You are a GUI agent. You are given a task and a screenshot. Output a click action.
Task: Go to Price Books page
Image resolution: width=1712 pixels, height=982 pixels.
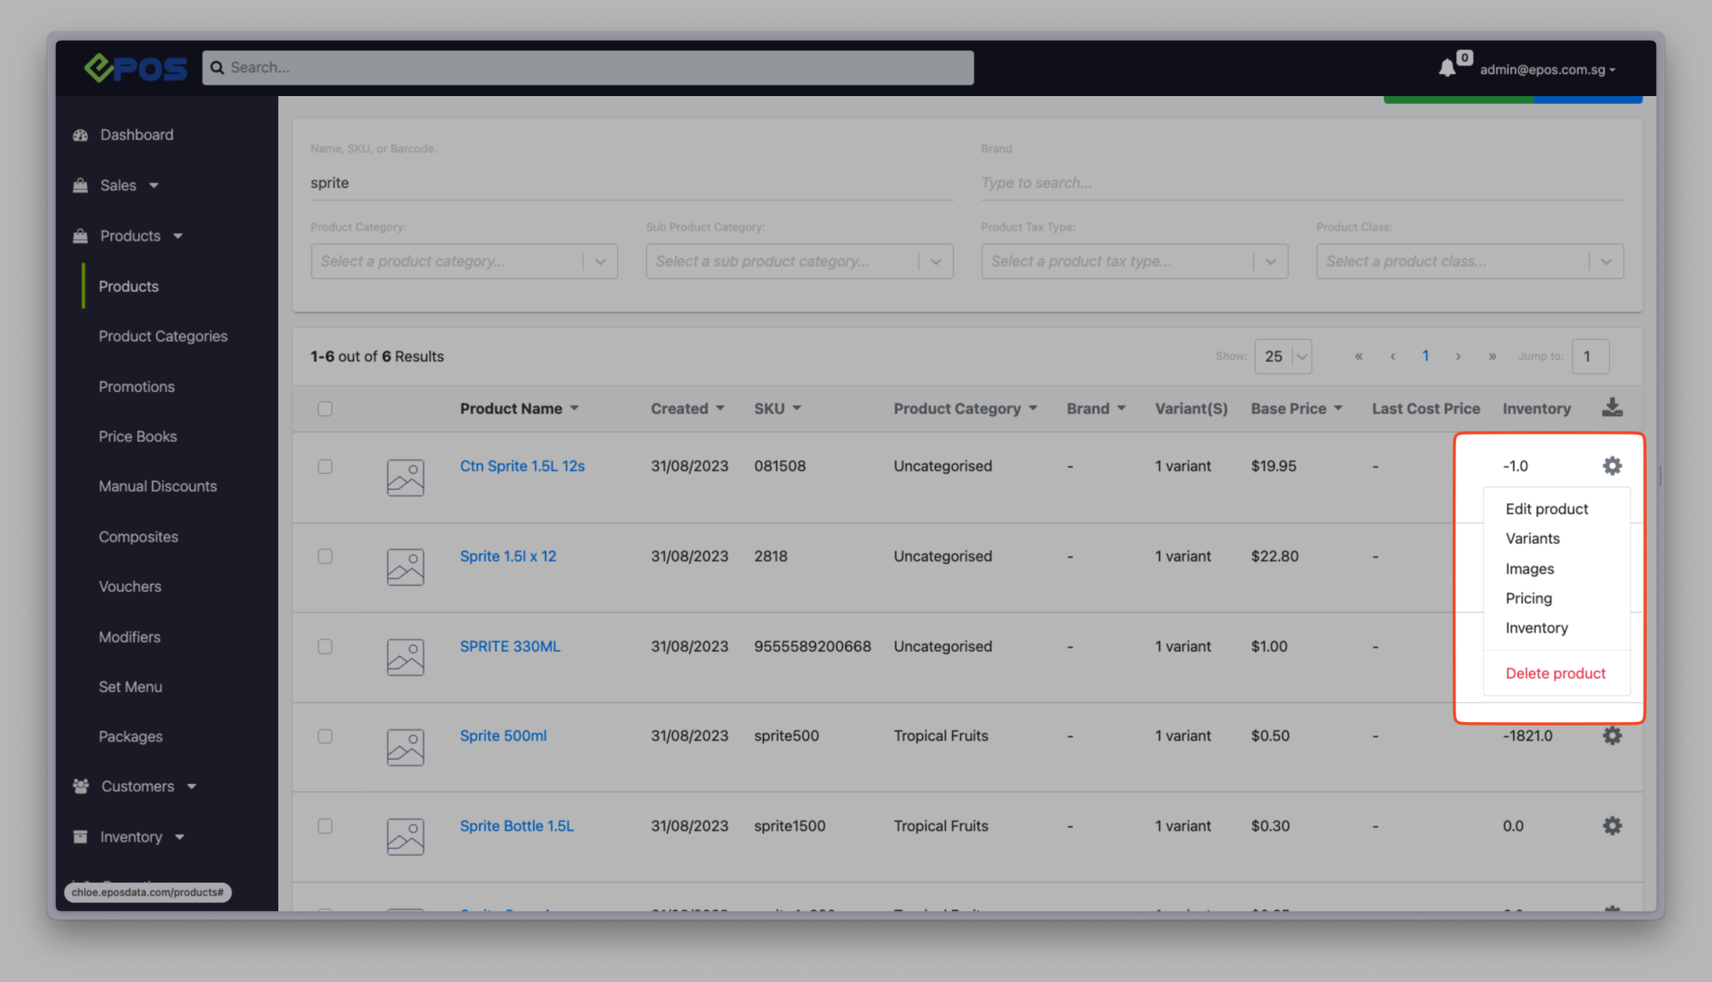coord(137,436)
